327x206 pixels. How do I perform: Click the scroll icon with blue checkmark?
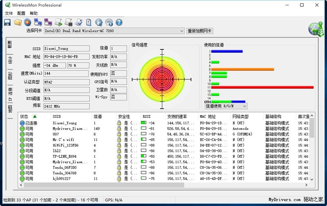click(79, 22)
